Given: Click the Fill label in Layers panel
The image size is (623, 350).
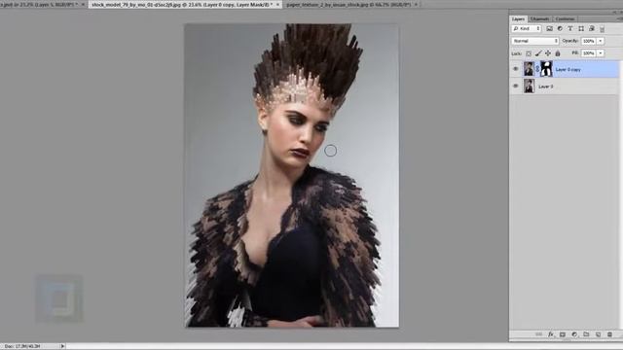Looking at the screenshot, I should click(575, 52).
